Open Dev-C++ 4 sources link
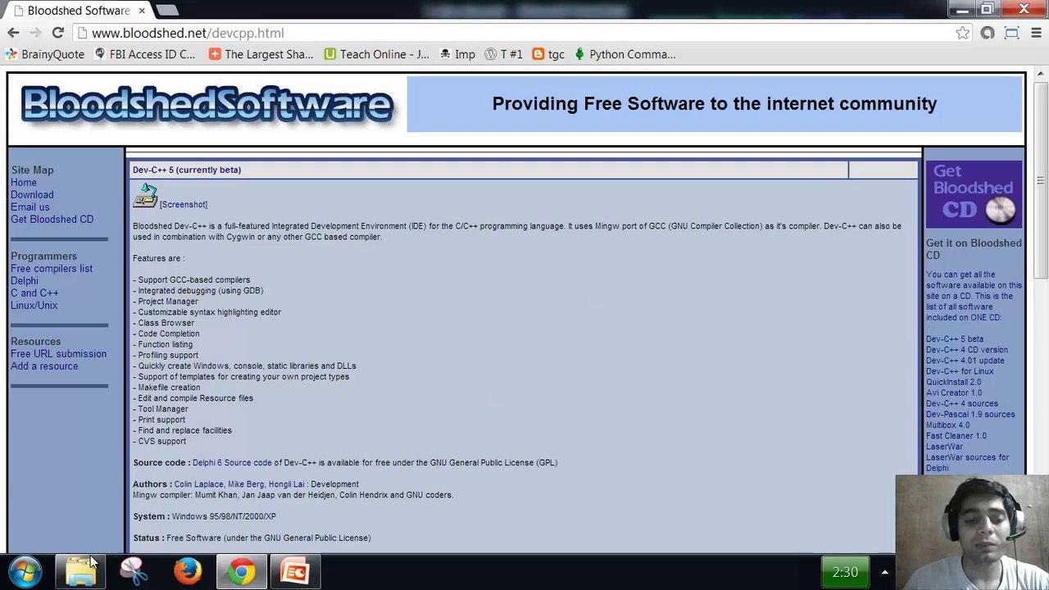1049x590 pixels. 962,404
